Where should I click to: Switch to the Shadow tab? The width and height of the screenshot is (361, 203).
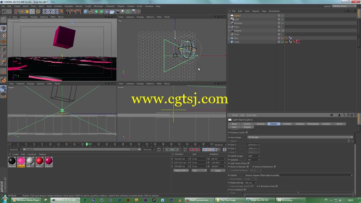[300, 124]
